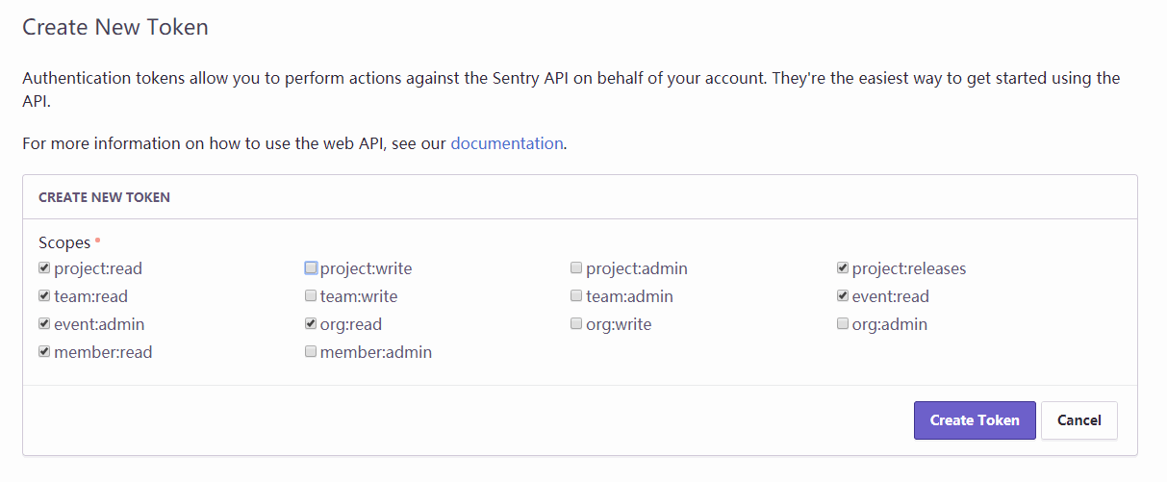1167x482 pixels.
Task: Enable the project:write scope checkbox
Action: (311, 268)
